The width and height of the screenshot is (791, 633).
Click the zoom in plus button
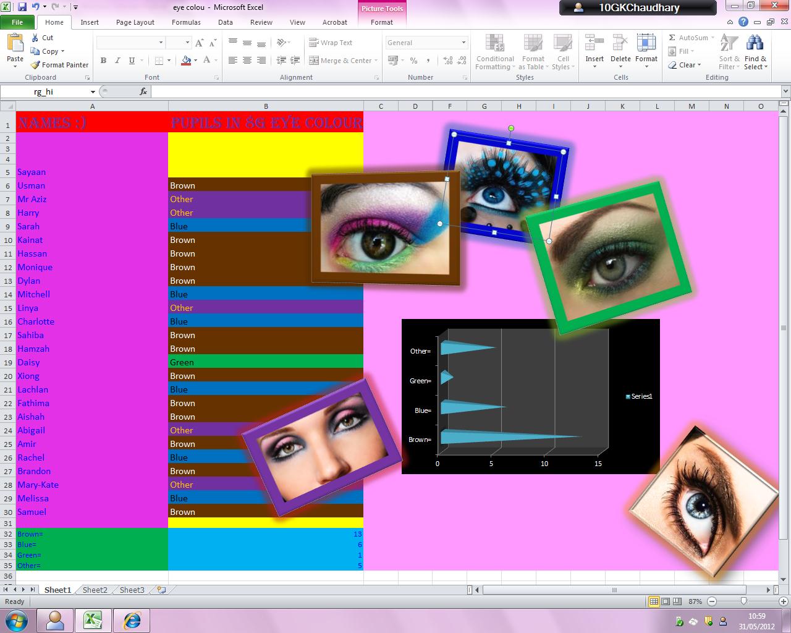[x=784, y=601]
